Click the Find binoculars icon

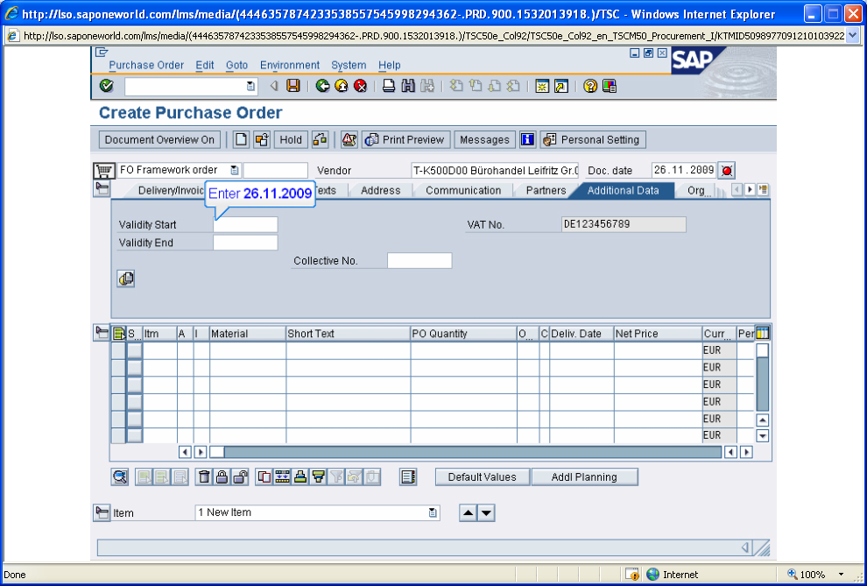click(x=408, y=86)
